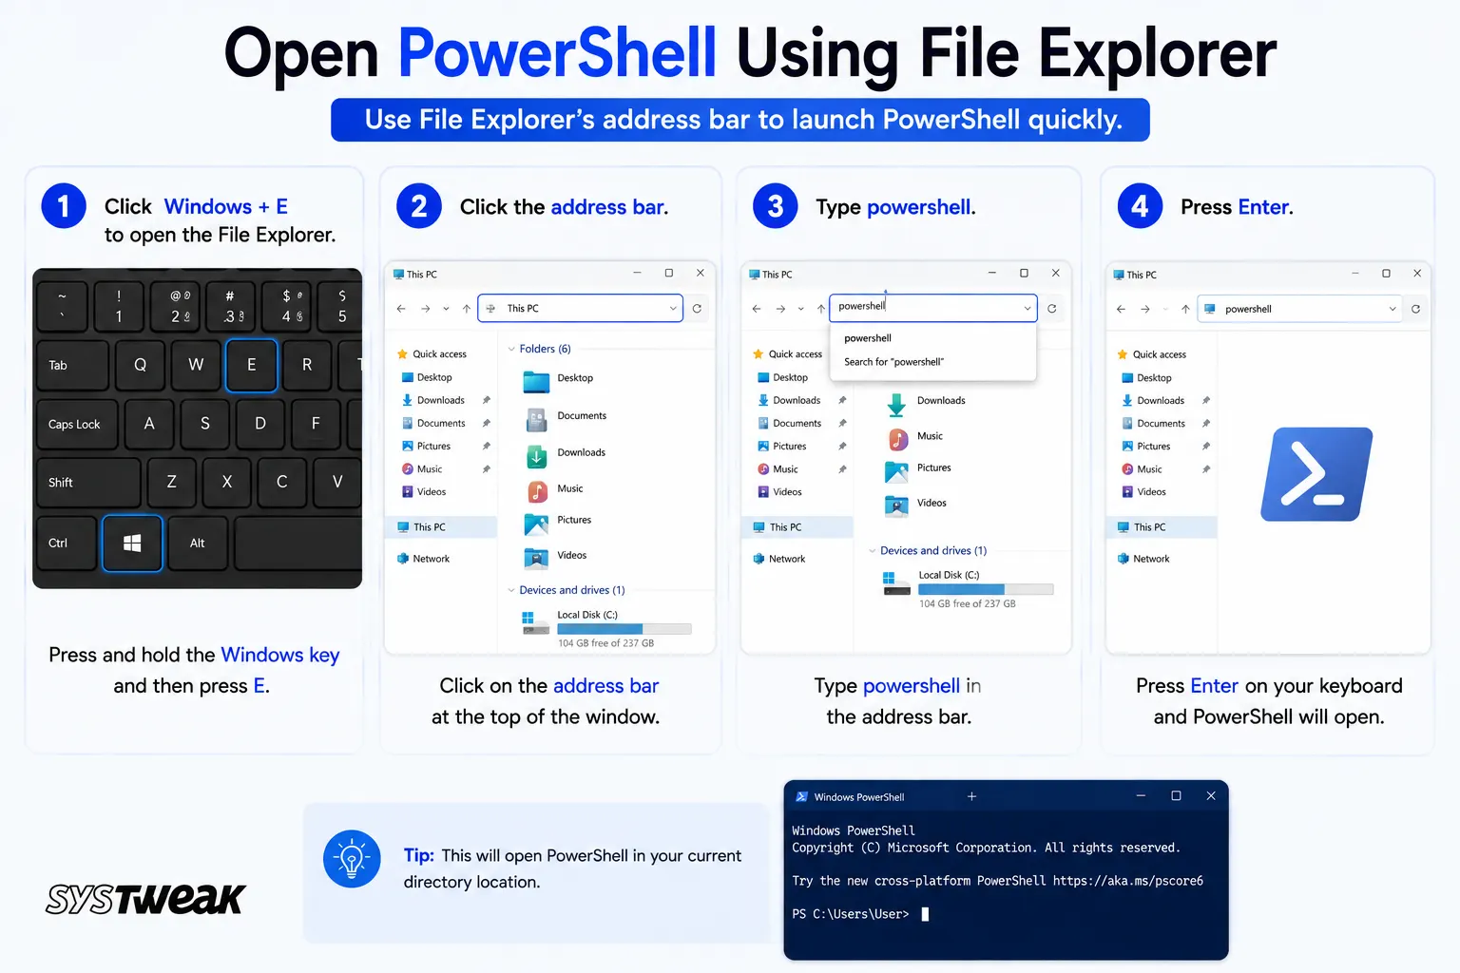Maximize the Windows PowerShell terminal window
Viewport: 1460px width, 973px height.
pyautogui.click(x=1176, y=796)
